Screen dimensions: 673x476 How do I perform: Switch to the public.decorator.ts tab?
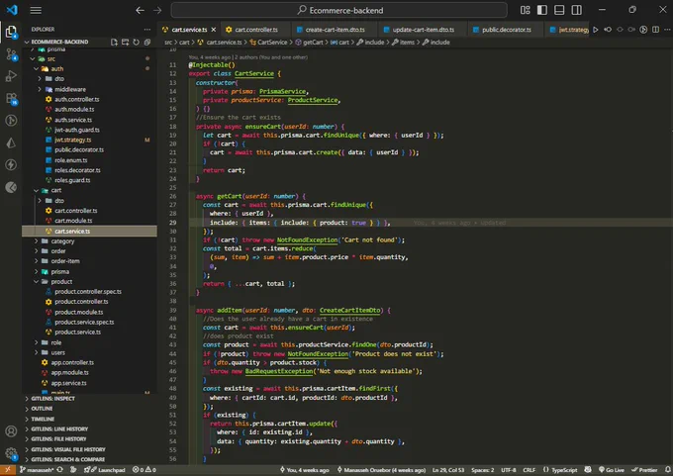507,30
